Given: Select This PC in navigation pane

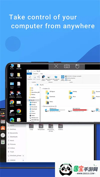Looking at the screenshot, I should (x=32, y=100).
